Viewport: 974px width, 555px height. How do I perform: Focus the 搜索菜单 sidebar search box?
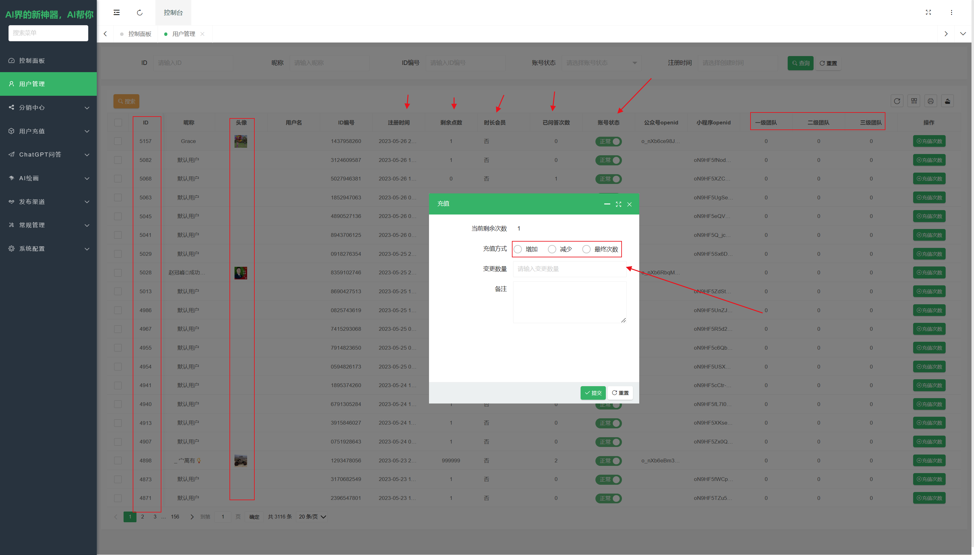pos(49,33)
